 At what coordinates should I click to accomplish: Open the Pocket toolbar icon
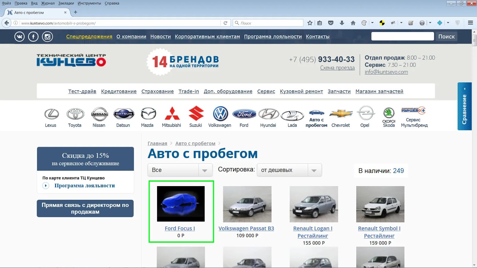(x=331, y=23)
